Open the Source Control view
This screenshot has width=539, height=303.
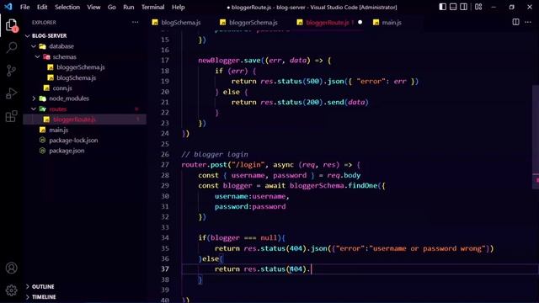(x=11, y=71)
